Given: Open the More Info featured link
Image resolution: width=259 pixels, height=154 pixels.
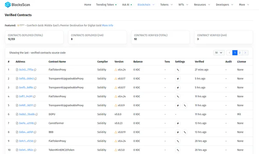Looking at the screenshot, I should pyautogui.click(x=108, y=25).
